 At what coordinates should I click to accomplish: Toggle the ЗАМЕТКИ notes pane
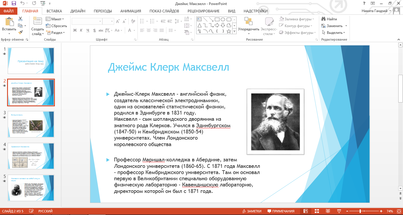point(252,211)
